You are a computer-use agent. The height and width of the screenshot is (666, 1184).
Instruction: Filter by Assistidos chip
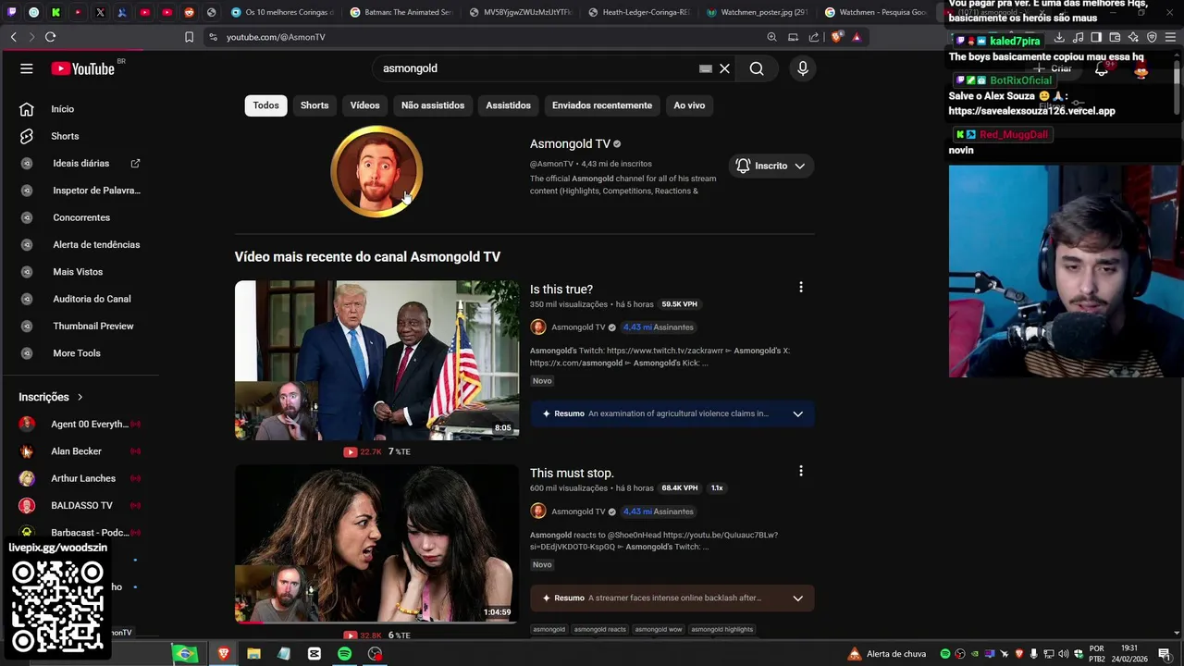[x=509, y=105]
